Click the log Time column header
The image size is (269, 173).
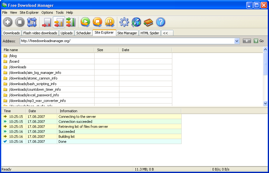click(14, 111)
